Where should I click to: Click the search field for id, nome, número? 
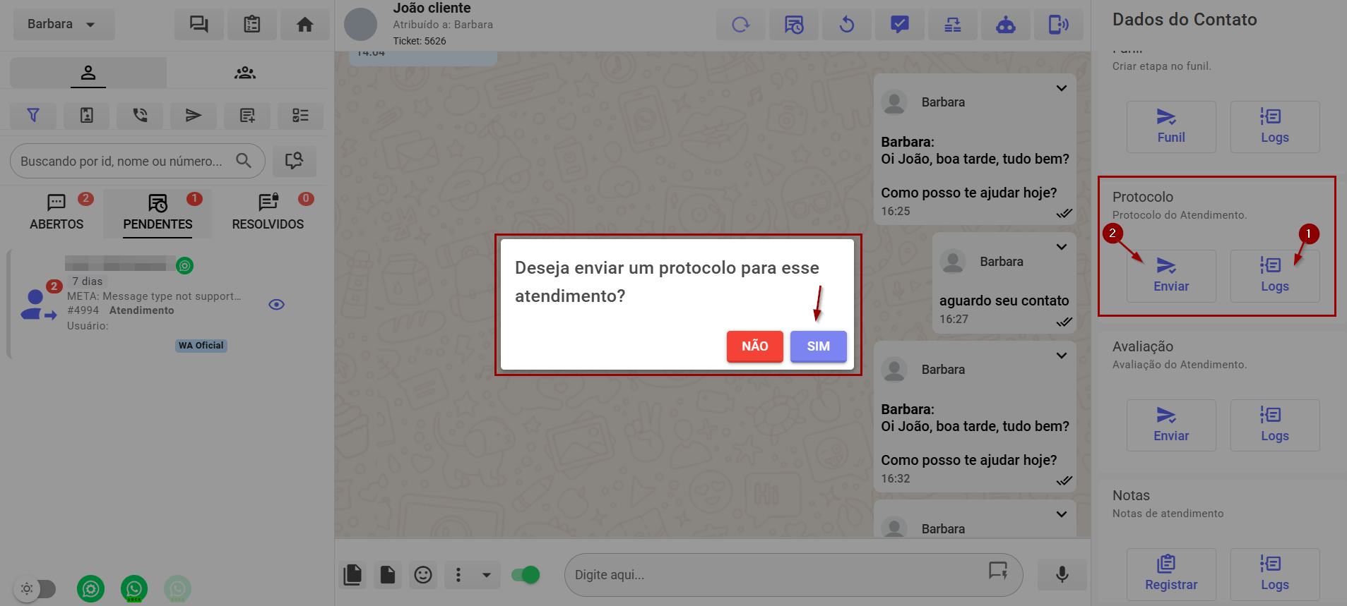click(x=124, y=161)
